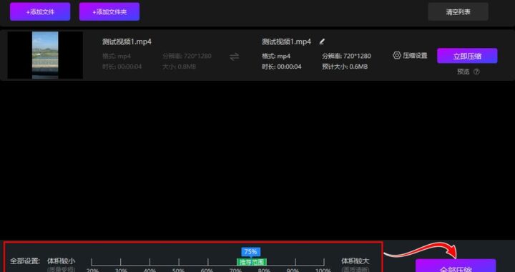
Task: Click the 预计大小: 0.6MB value
Action: tap(345, 67)
